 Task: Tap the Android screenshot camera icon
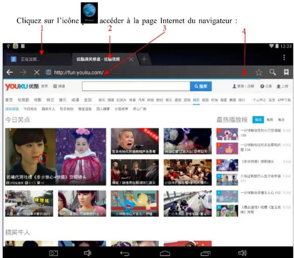(53, 253)
